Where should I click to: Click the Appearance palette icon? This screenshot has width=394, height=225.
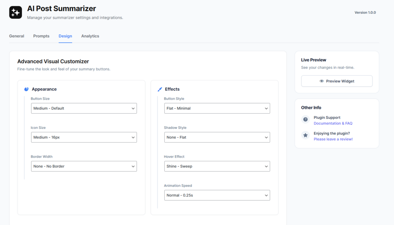(x=26, y=89)
